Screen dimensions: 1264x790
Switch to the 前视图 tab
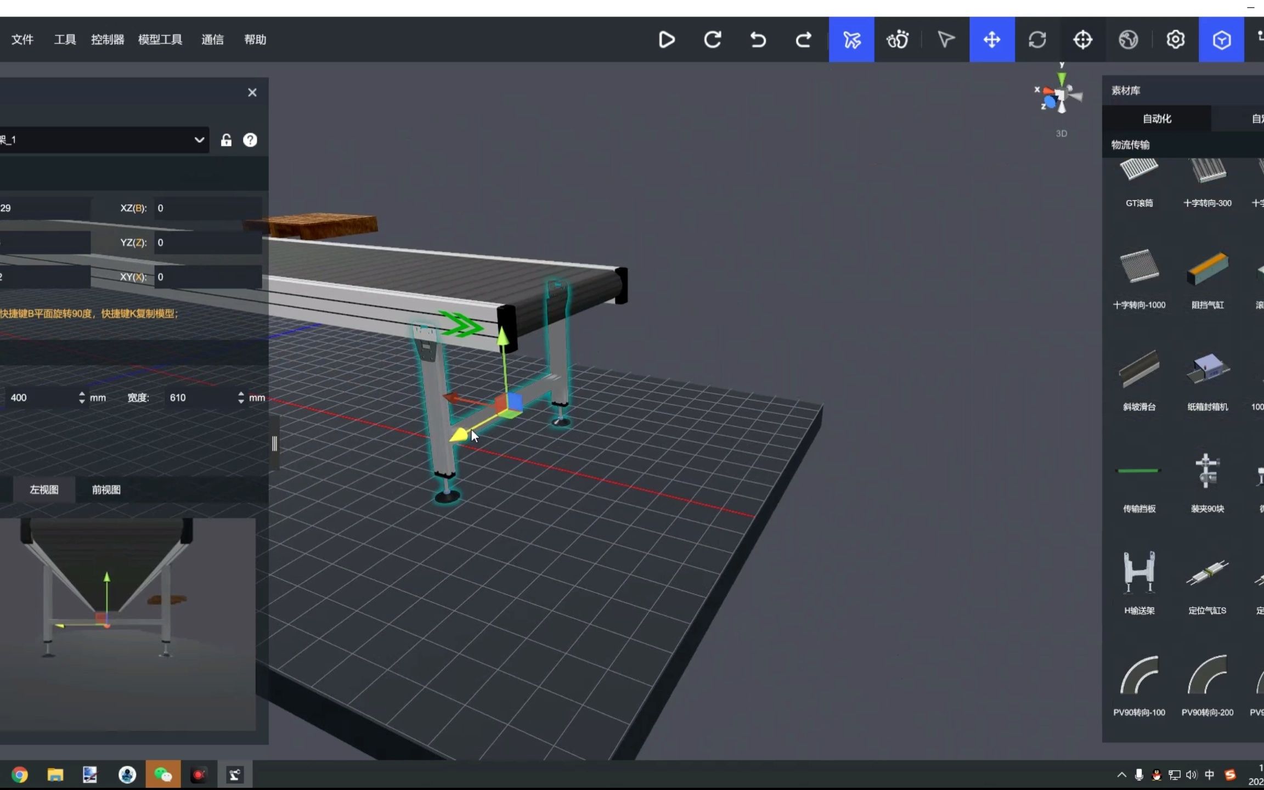click(x=106, y=489)
